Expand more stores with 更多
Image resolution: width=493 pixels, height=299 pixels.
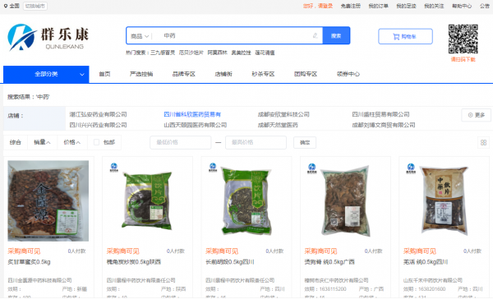point(476,115)
